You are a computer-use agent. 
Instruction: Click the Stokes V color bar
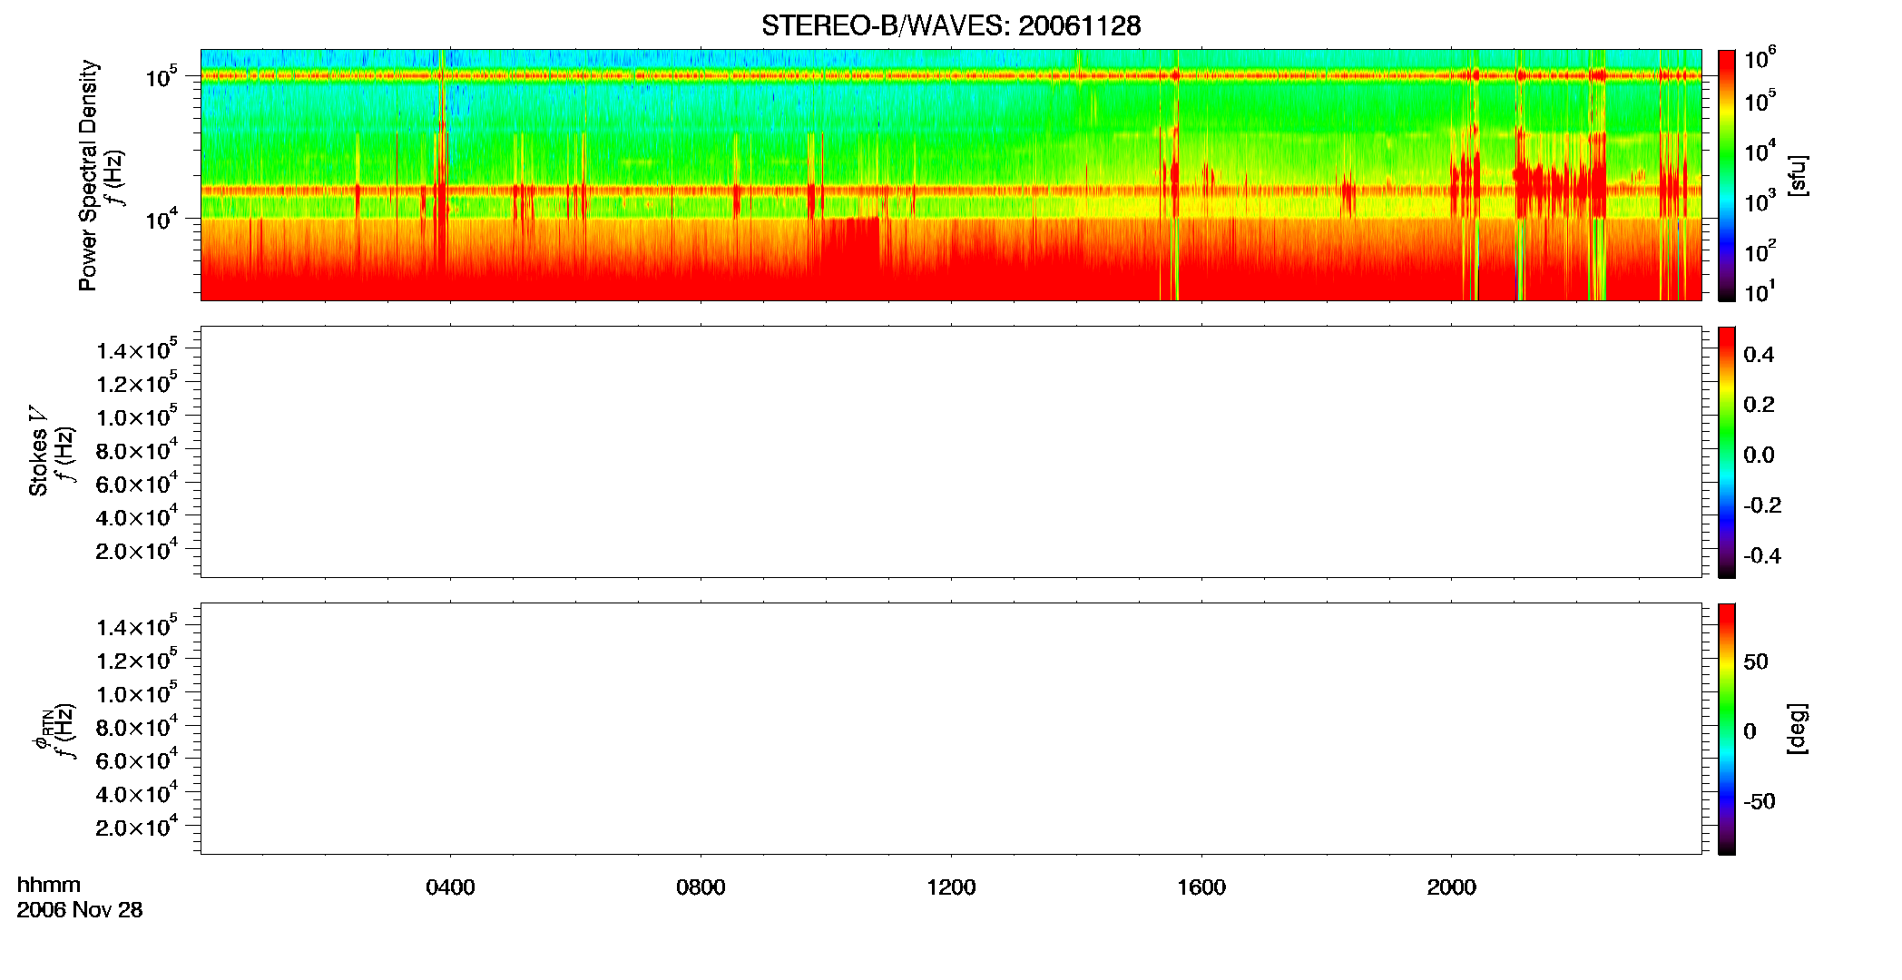(x=1727, y=452)
